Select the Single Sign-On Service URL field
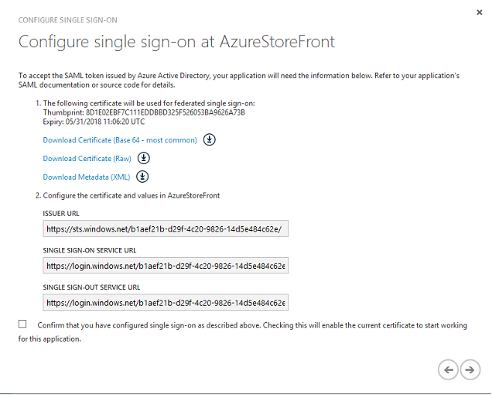 click(166, 266)
